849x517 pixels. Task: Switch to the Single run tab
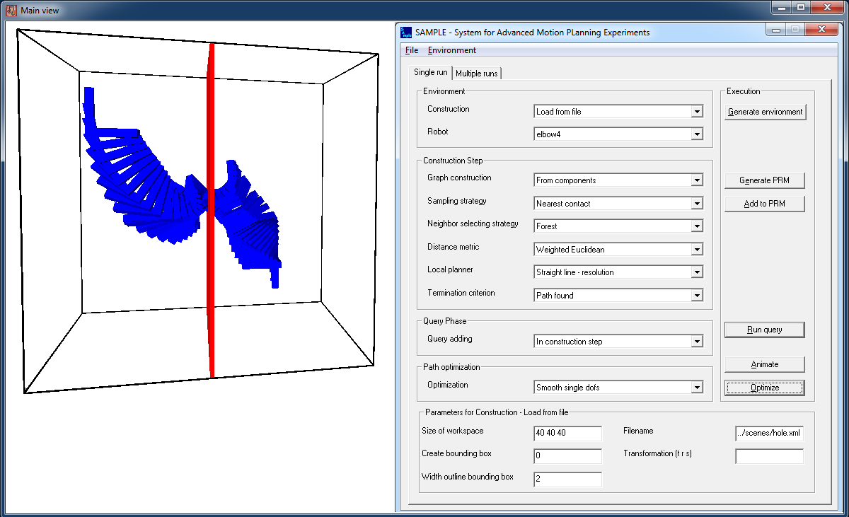point(430,72)
